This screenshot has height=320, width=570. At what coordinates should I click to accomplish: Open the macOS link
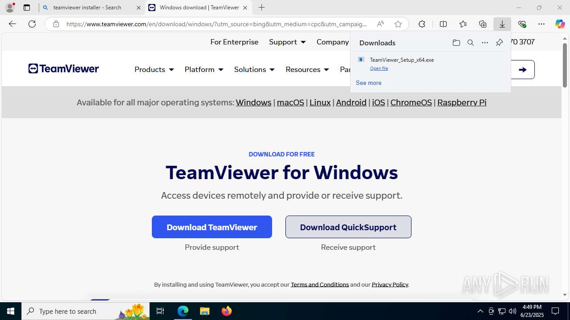point(290,102)
